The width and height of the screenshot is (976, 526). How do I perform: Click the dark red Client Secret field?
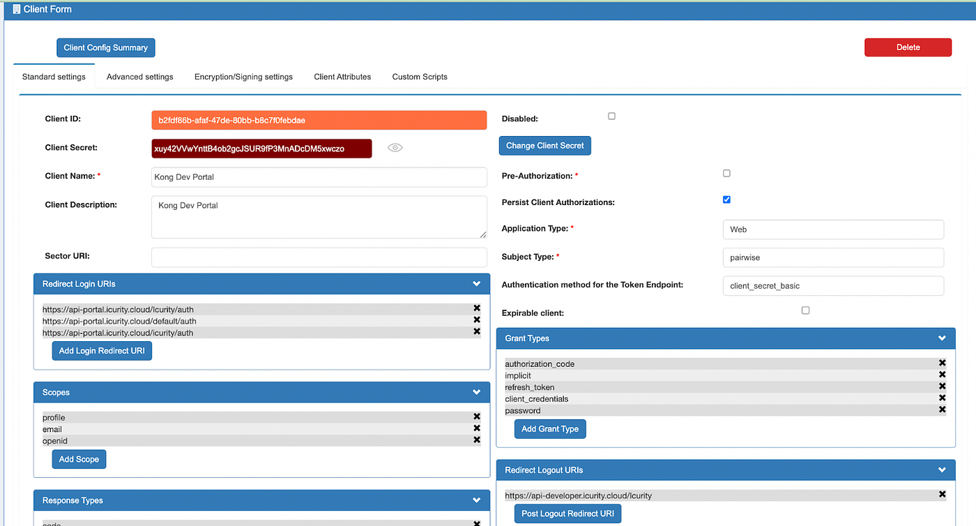pyautogui.click(x=261, y=149)
